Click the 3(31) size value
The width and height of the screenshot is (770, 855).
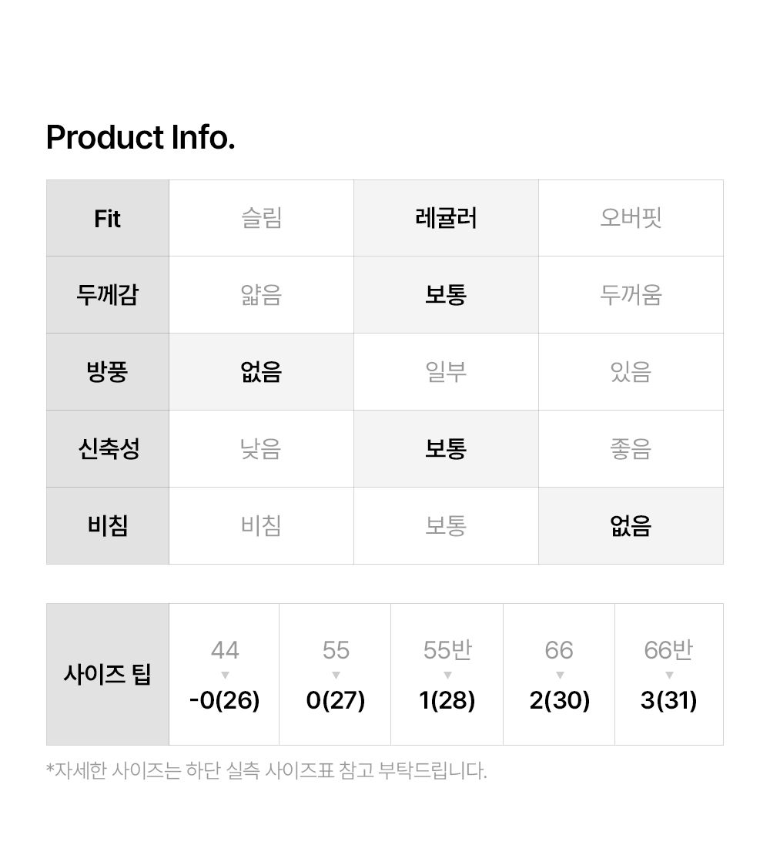click(669, 701)
